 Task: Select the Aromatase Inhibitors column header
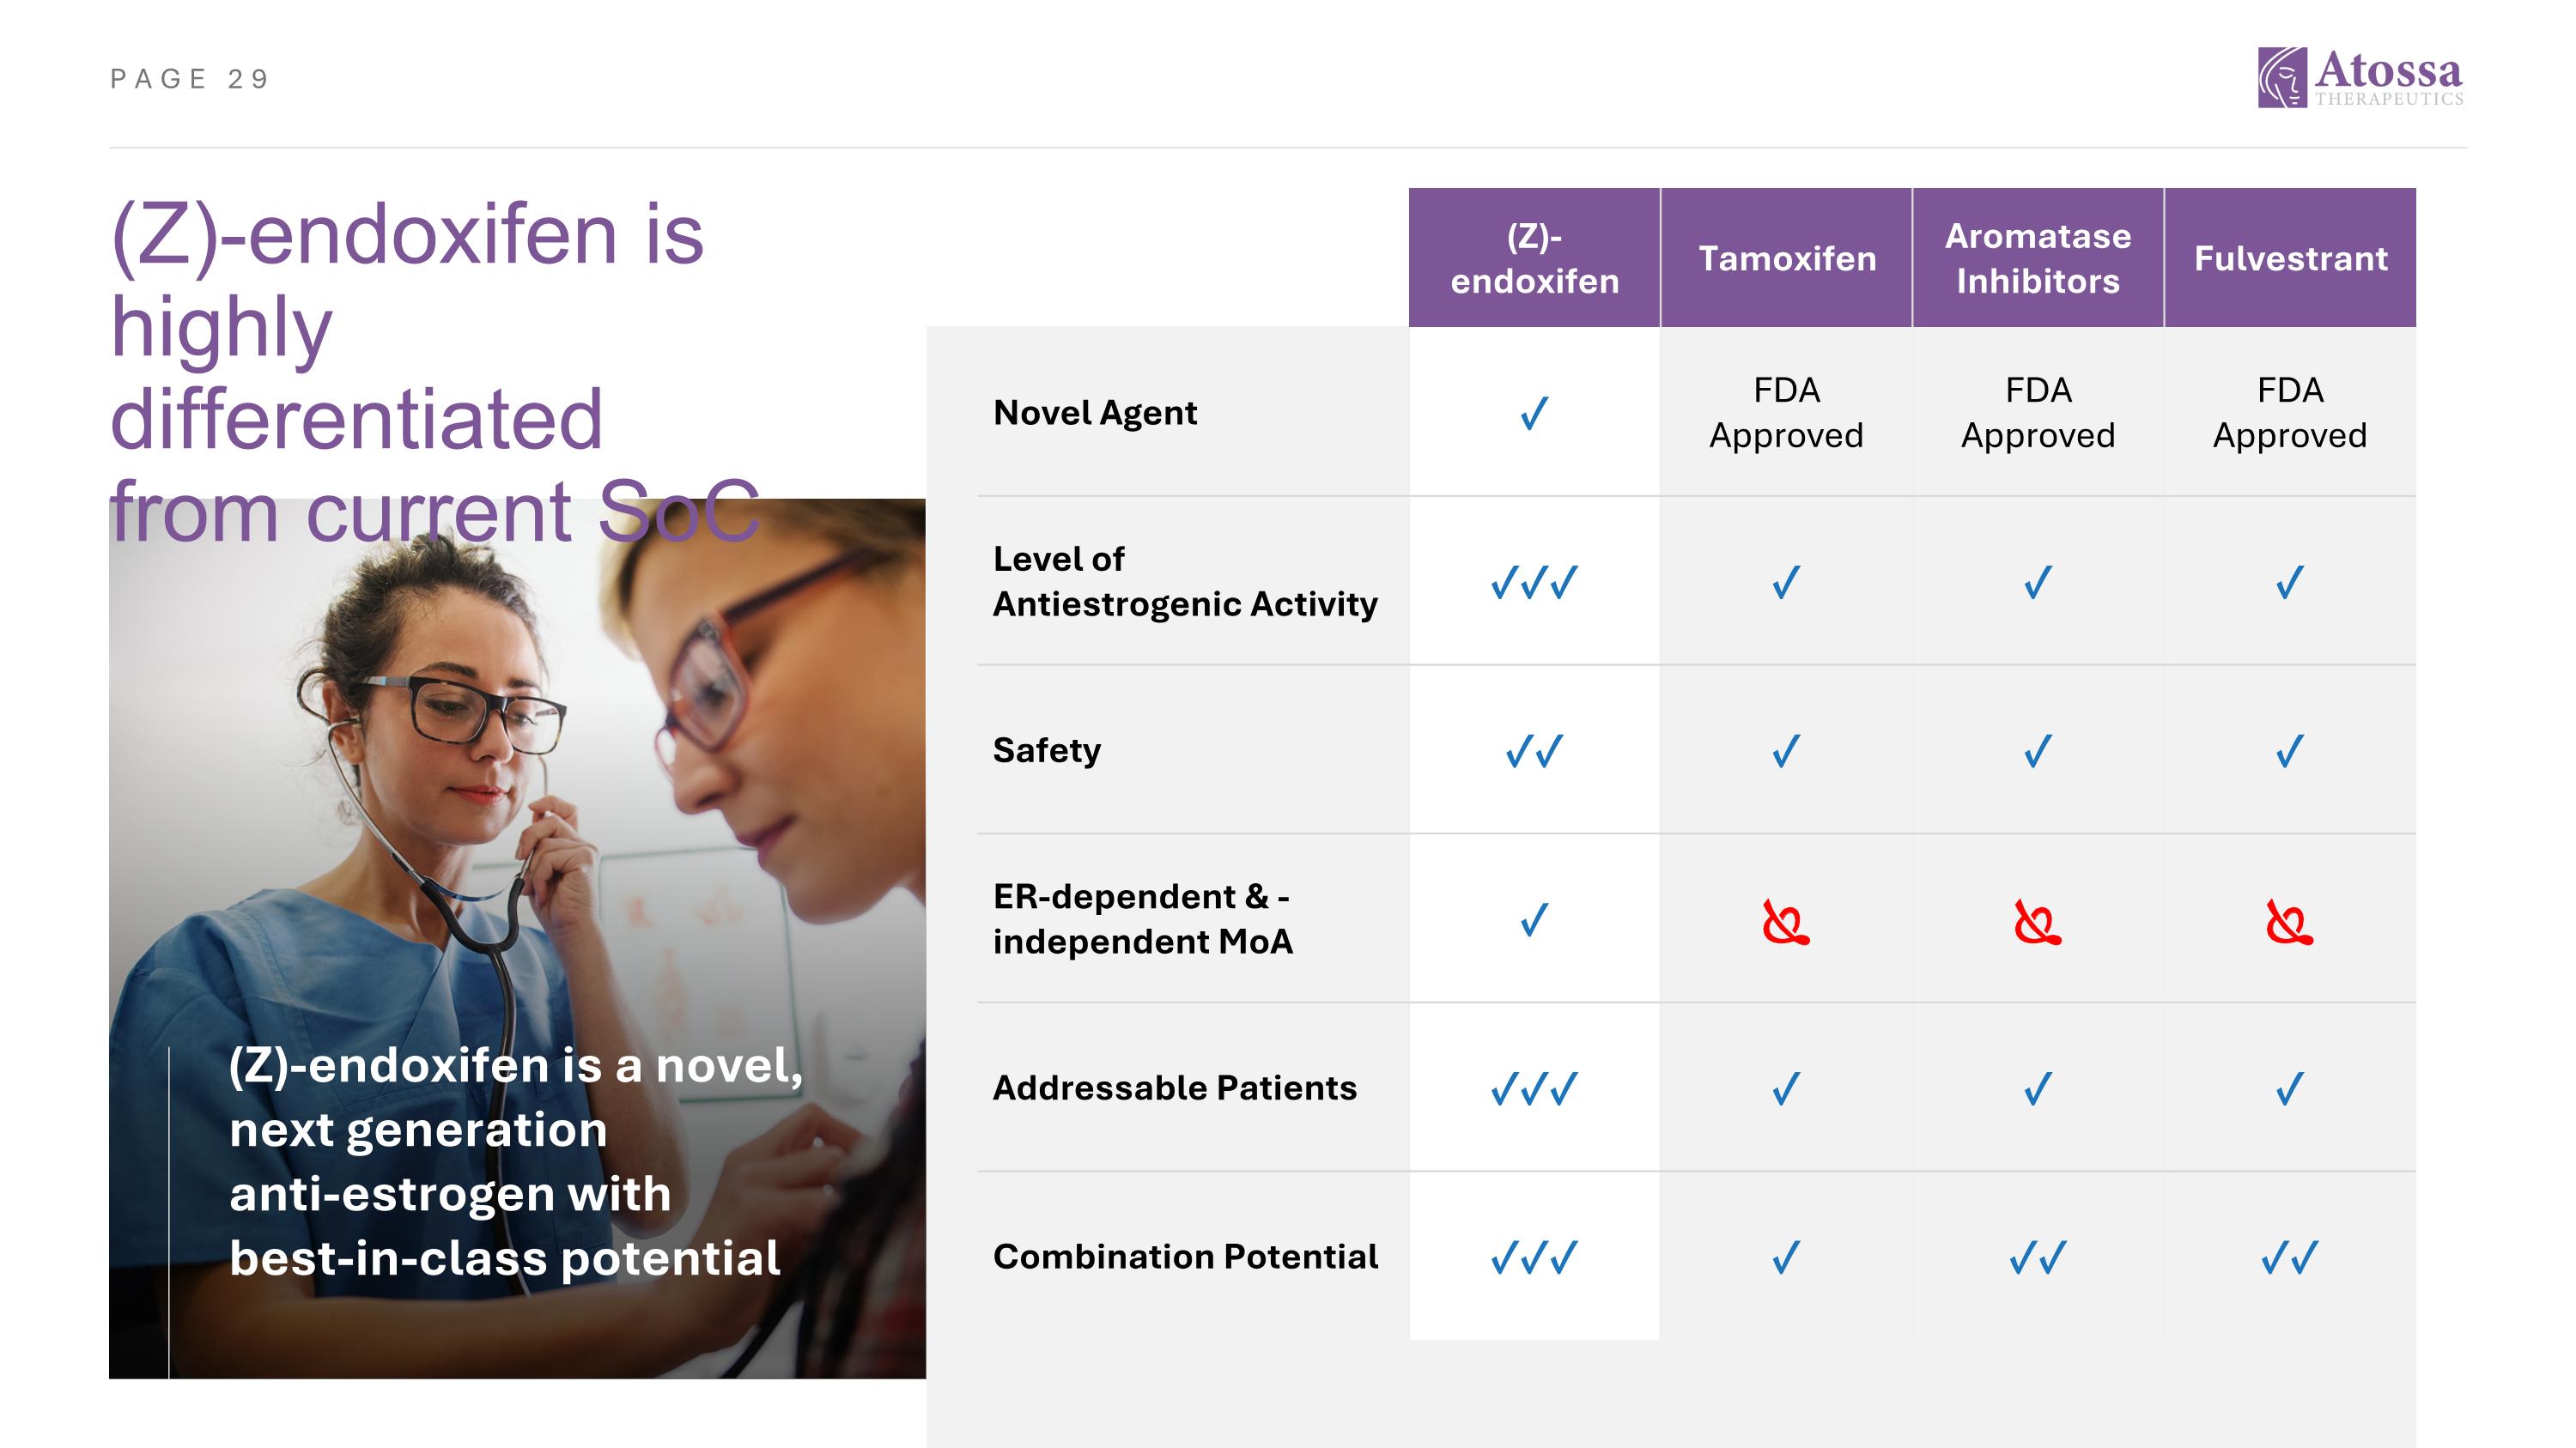(x=2037, y=257)
